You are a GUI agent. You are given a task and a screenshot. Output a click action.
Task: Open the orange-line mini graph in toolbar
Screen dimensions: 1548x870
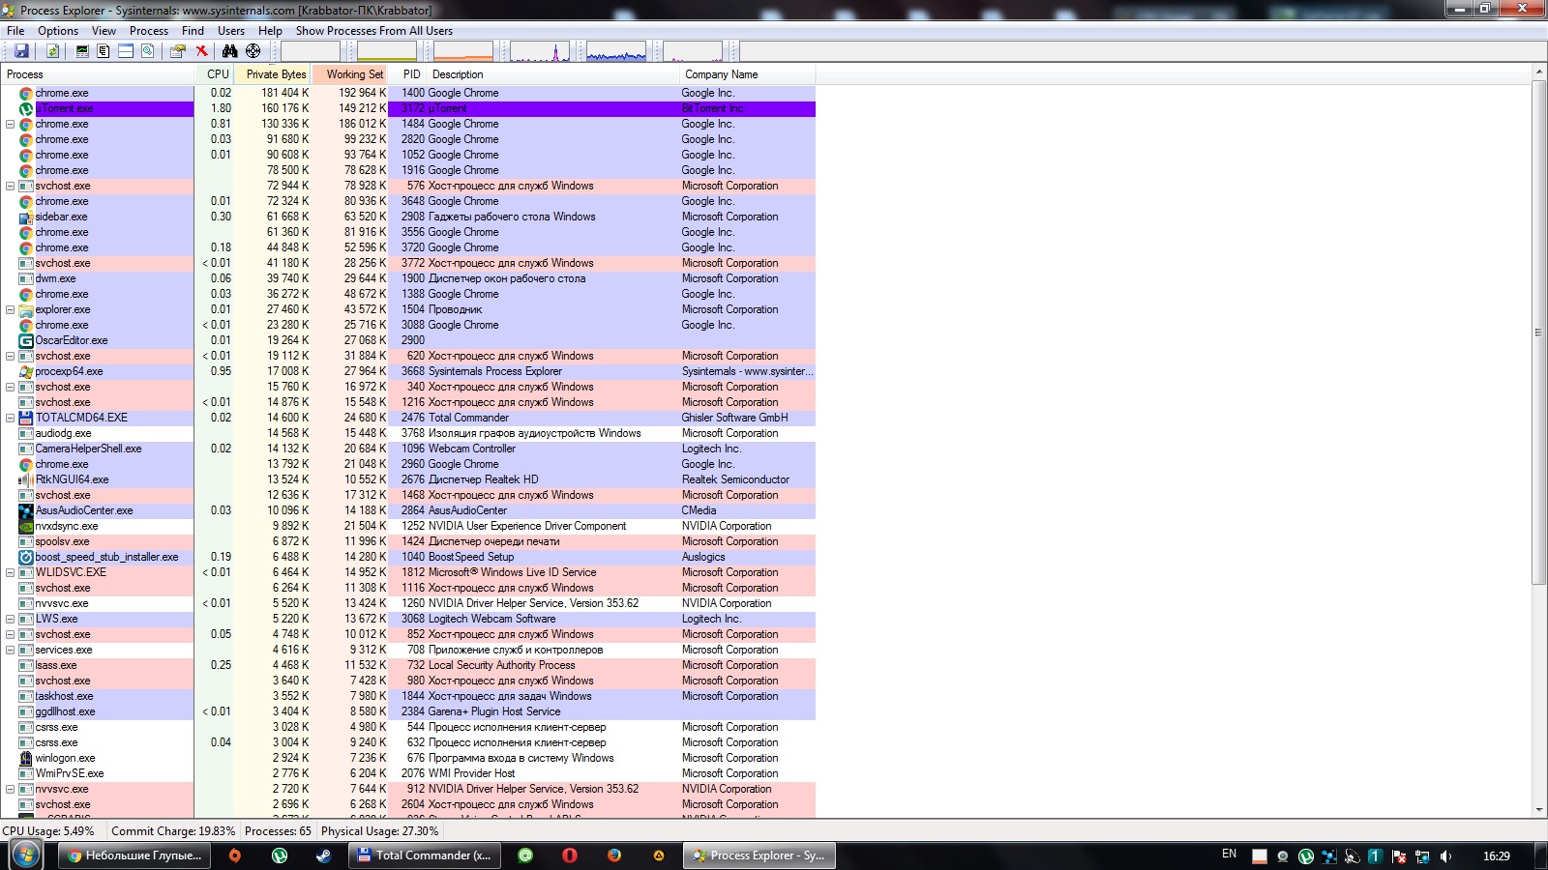click(463, 51)
